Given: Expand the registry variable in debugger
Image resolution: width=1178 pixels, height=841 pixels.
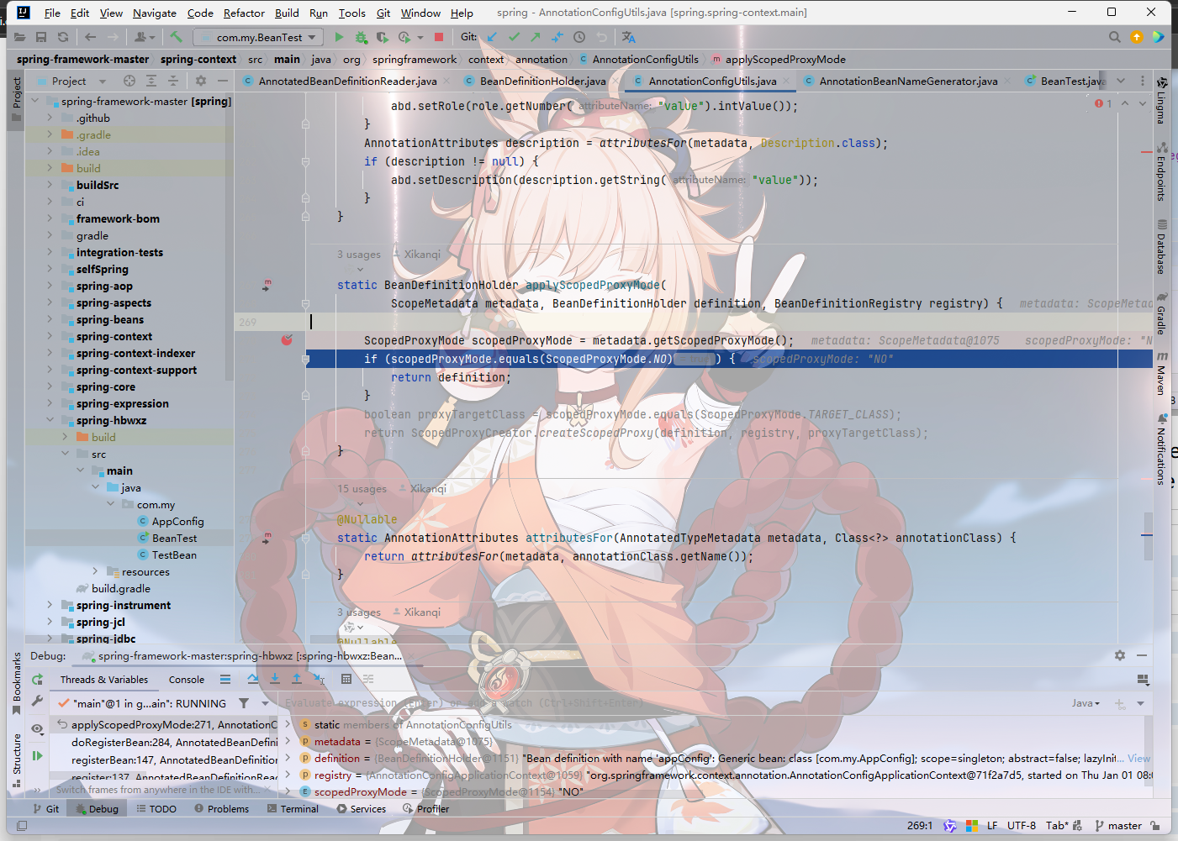Looking at the screenshot, I should click(288, 775).
